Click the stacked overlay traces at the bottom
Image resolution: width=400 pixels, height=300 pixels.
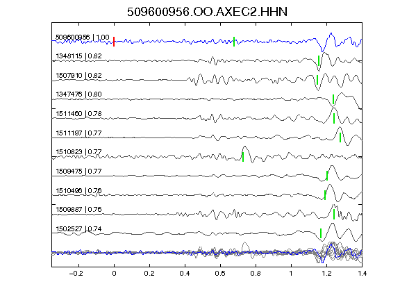(x=207, y=252)
